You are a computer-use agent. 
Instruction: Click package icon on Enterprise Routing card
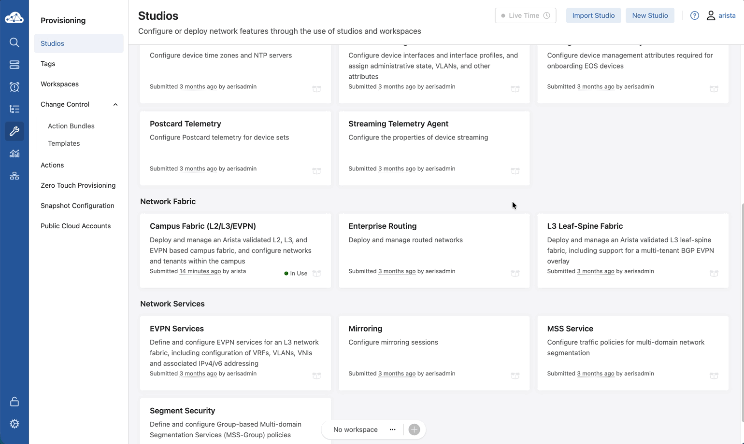[x=515, y=273]
